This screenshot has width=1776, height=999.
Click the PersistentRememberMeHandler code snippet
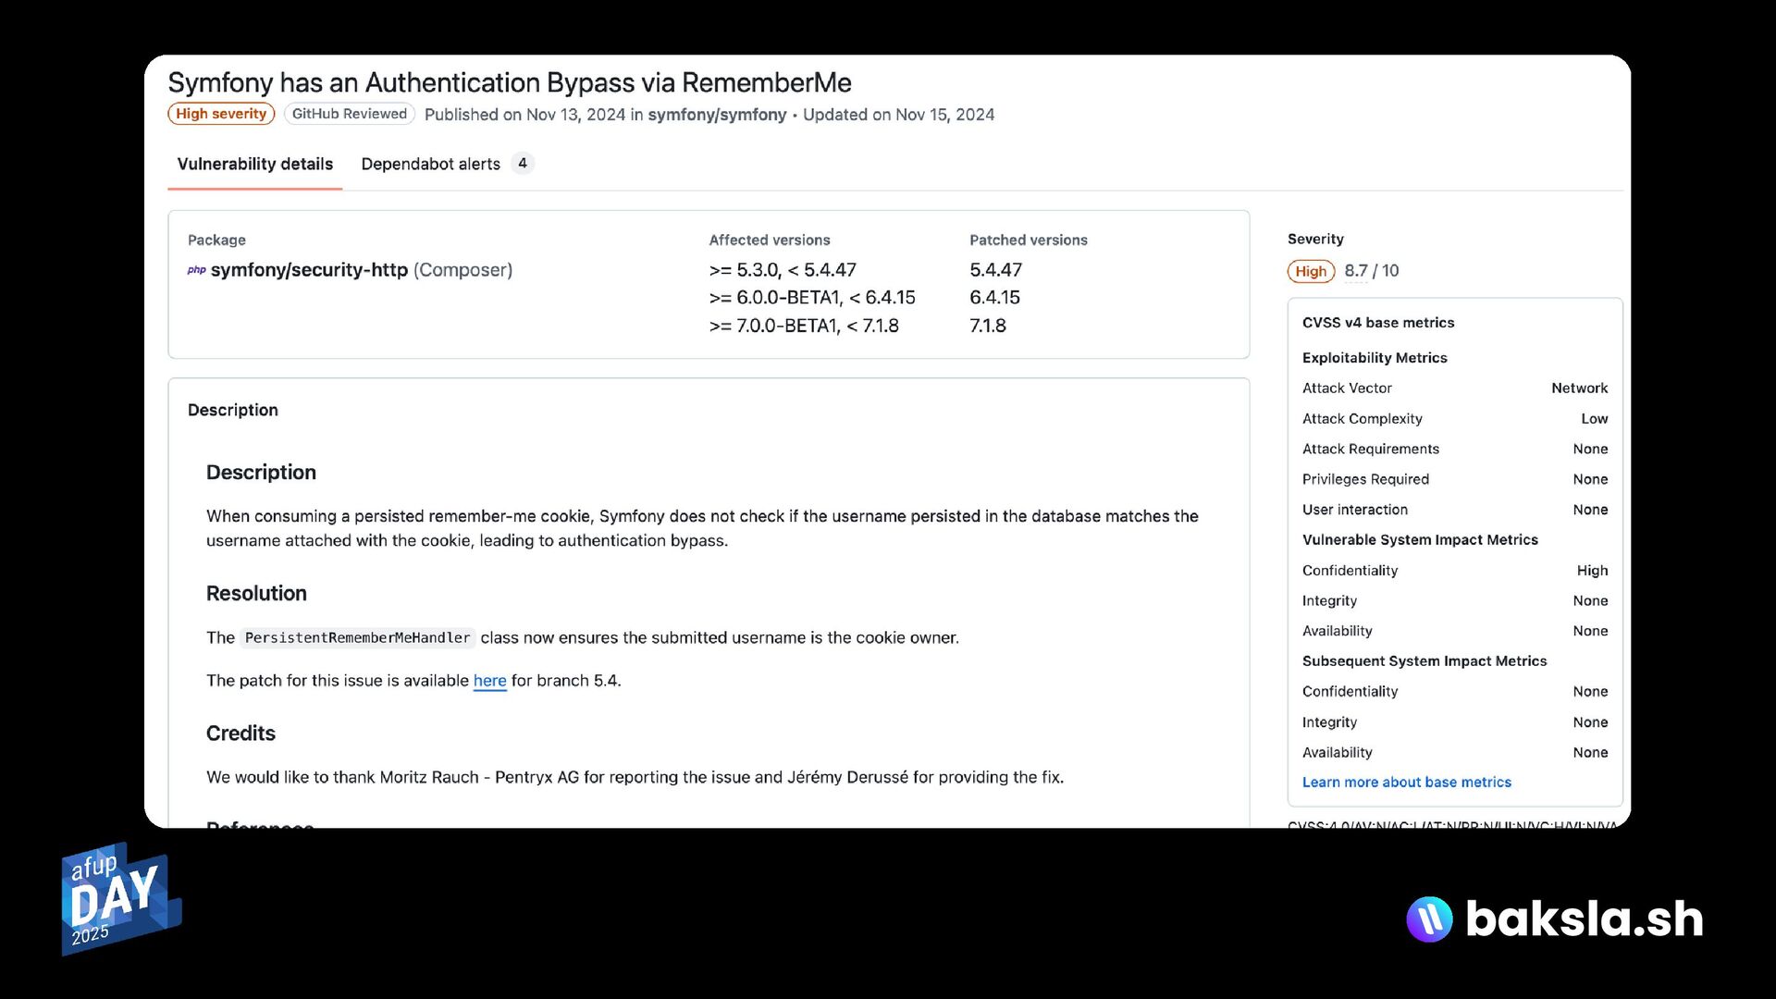click(x=358, y=638)
